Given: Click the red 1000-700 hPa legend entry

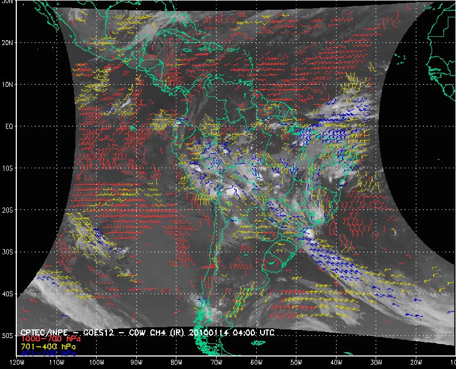Looking at the screenshot, I should pyautogui.click(x=50, y=339).
